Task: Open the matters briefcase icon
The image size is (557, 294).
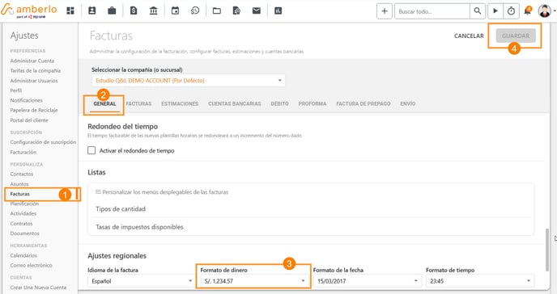Action: click(112, 11)
